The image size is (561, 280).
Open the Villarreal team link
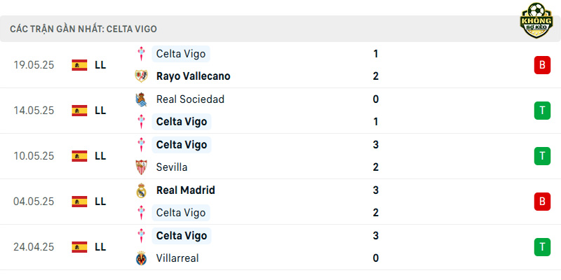pos(177,258)
